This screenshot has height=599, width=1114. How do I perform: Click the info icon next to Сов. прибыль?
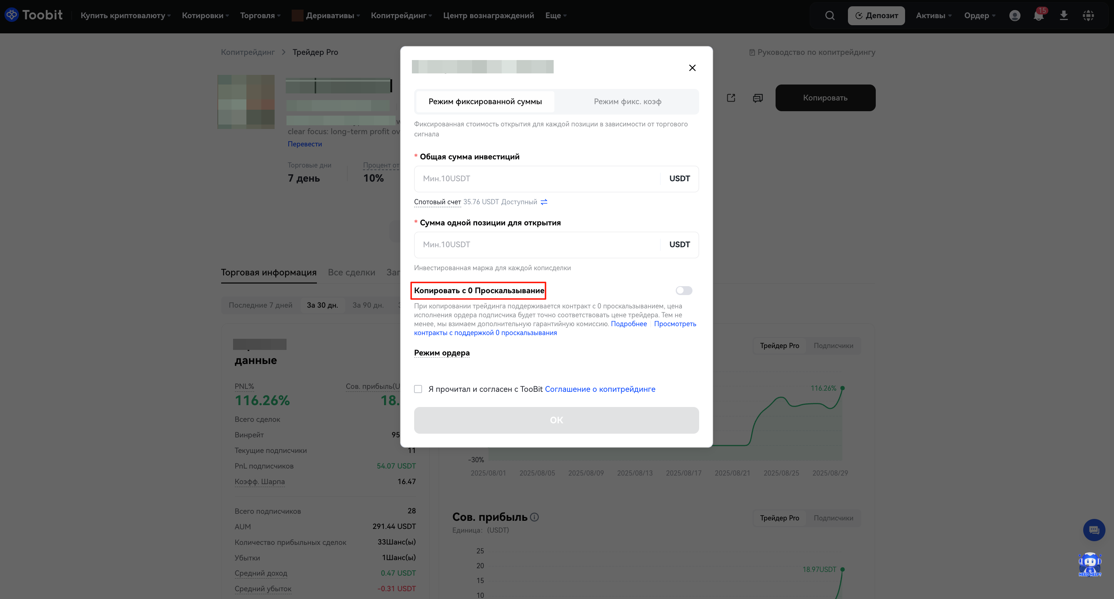point(534,517)
